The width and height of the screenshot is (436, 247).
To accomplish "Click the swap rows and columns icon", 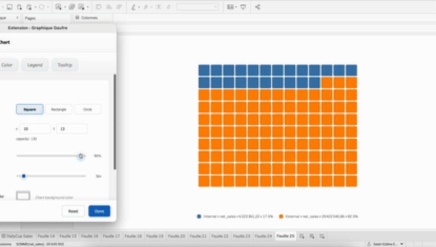I will click(x=99, y=7).
